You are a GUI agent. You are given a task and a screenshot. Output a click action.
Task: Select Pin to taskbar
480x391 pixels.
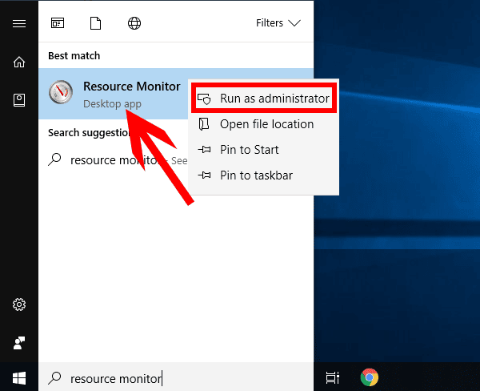tap(264, 175)
